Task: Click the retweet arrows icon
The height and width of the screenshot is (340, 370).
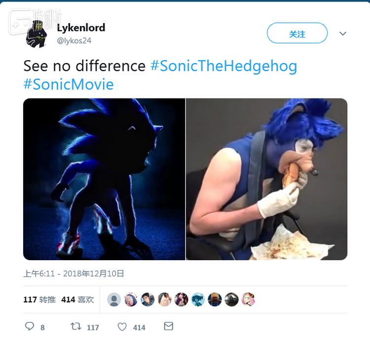Action: pos(76,326)
